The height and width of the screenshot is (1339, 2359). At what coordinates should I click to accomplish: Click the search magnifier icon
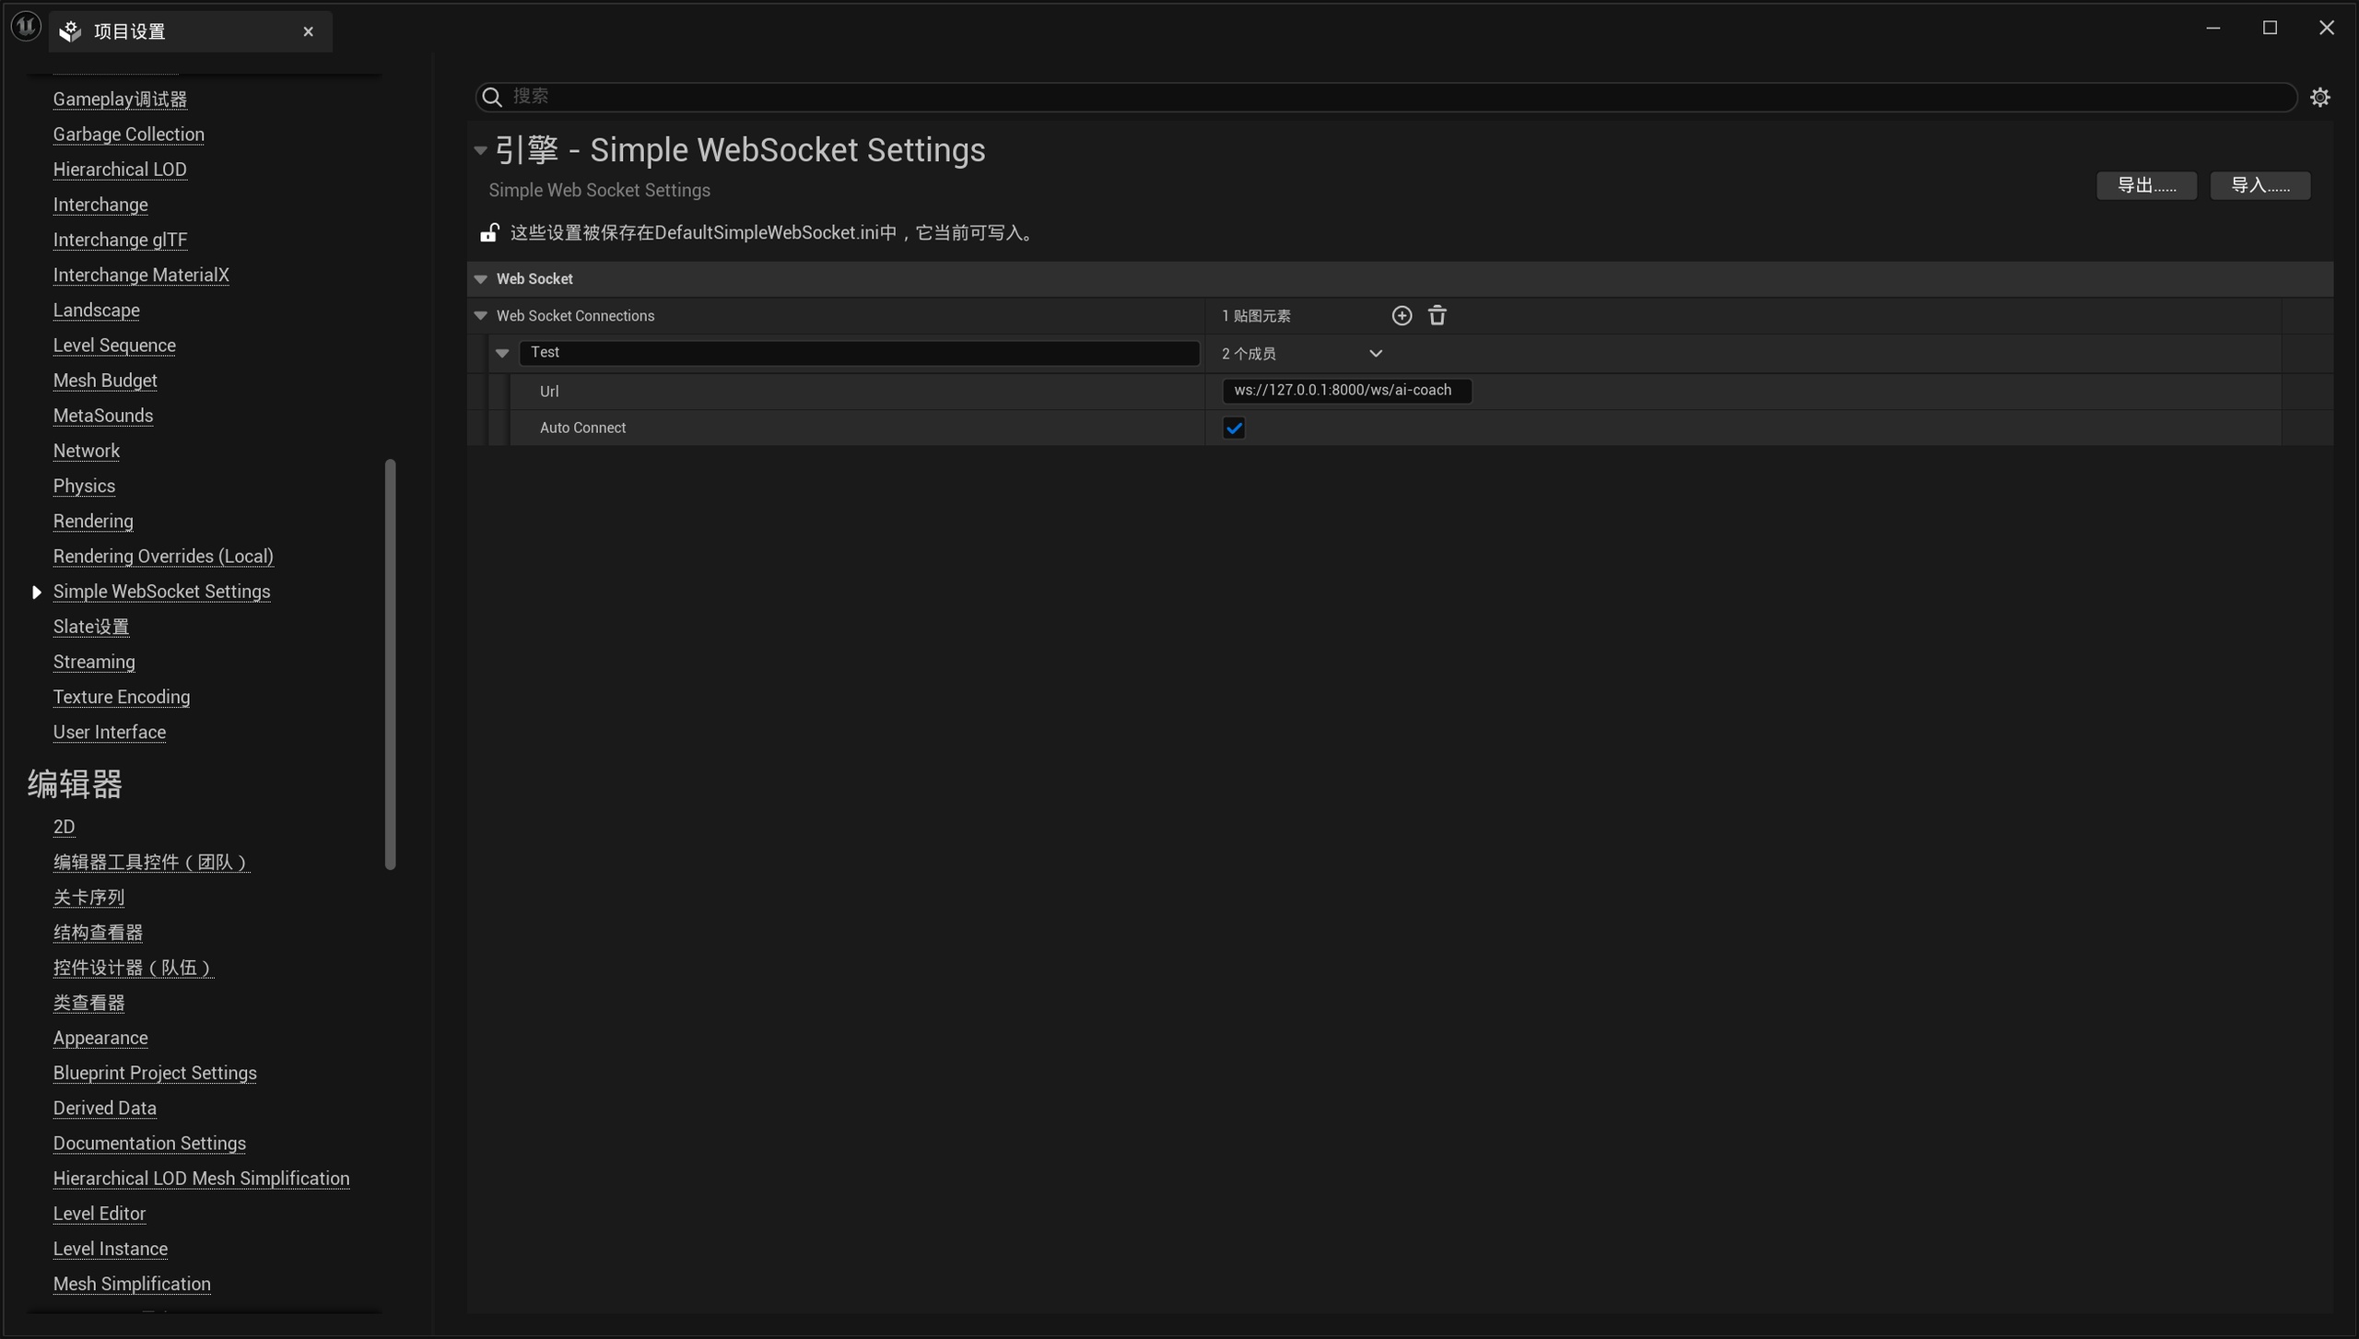click(x=492, y=97)
